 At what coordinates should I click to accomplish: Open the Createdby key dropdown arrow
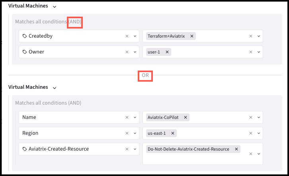tap(135, 36)
